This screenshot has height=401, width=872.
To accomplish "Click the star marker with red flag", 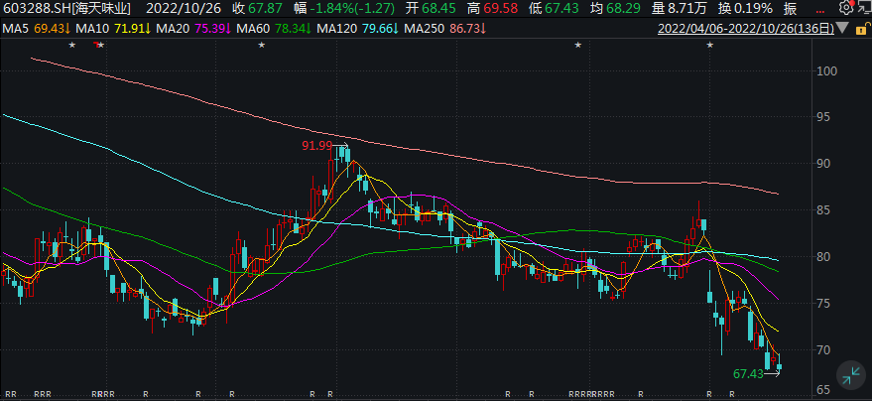I will 99,46.
